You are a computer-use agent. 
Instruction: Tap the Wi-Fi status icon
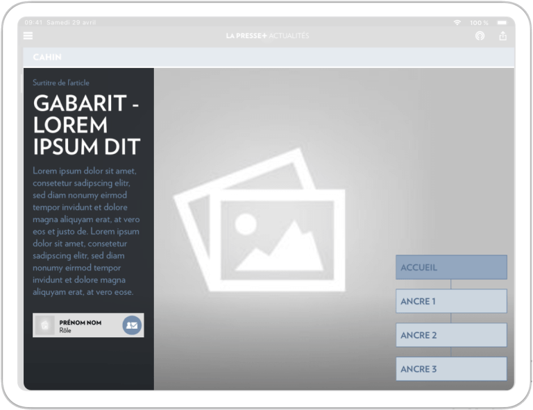457,23
